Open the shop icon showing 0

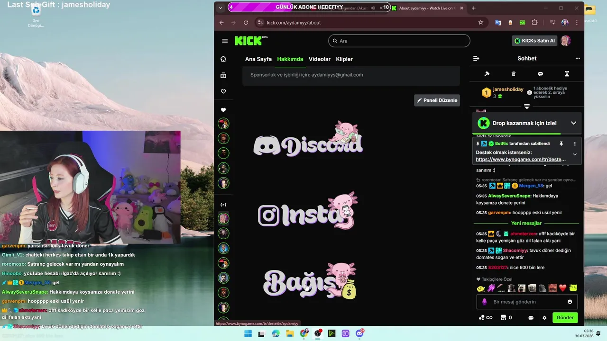(x=506, y=318)
